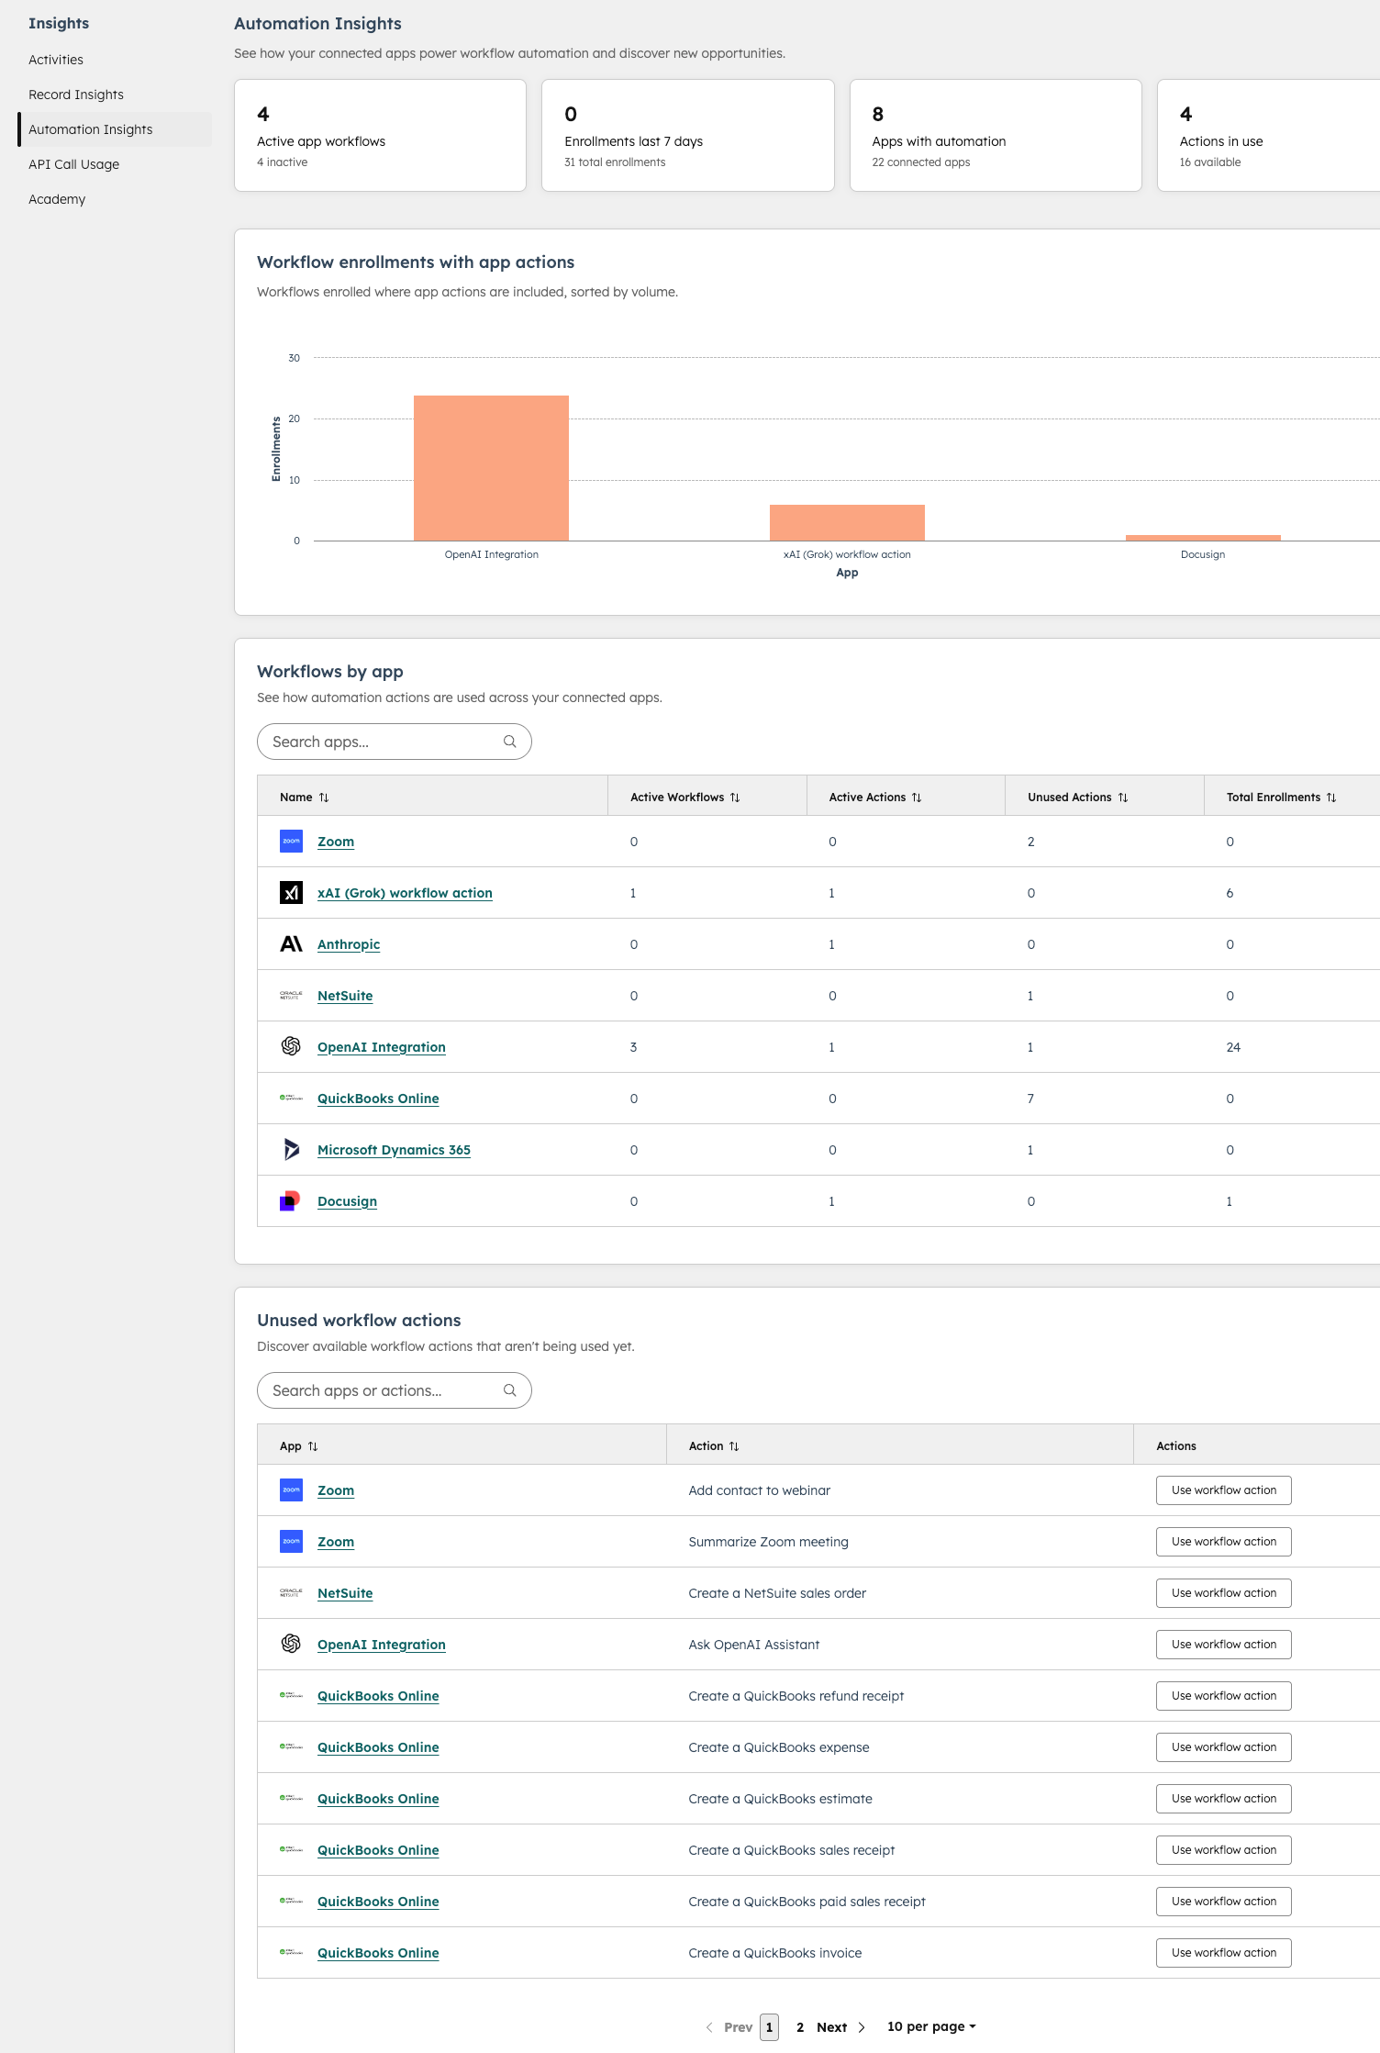Click NetSuite icon beside Create a NetSuite sales order

pos(291,1592)
